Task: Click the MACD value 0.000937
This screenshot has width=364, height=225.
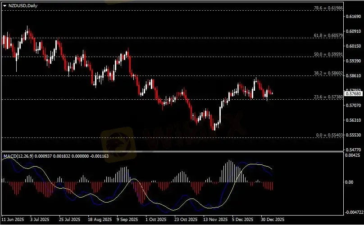Action: pos(44,156)
